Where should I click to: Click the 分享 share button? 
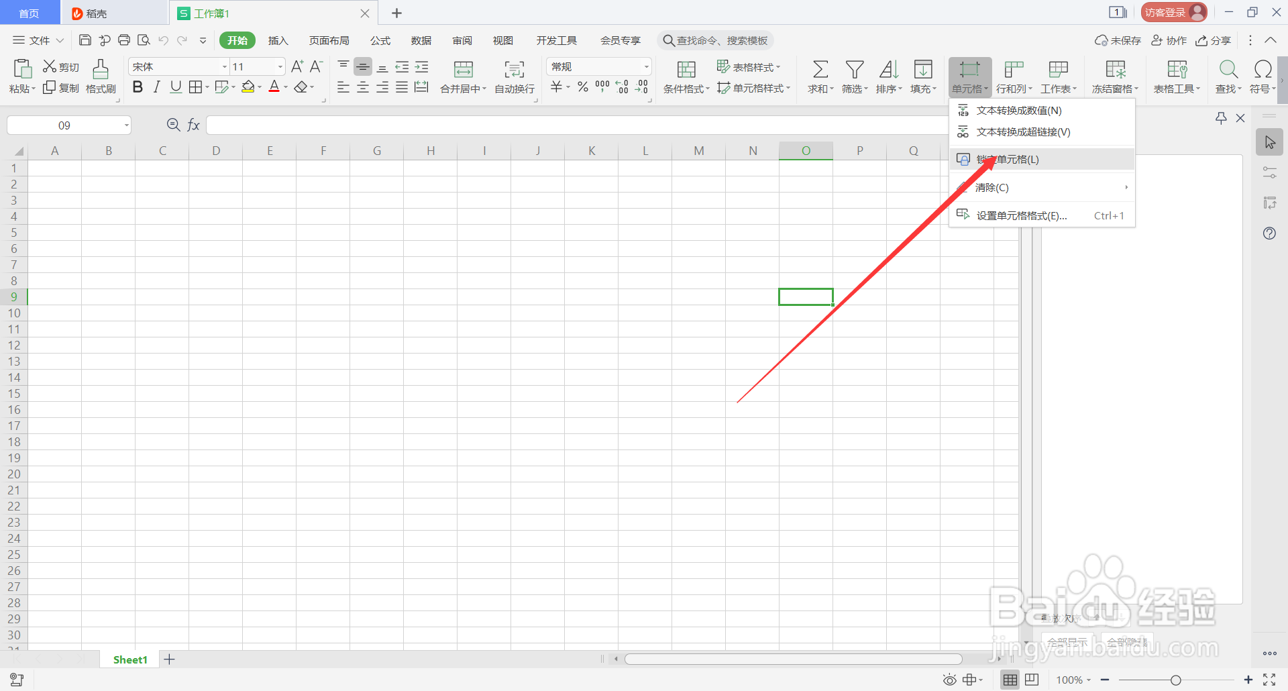point(1213,40)
